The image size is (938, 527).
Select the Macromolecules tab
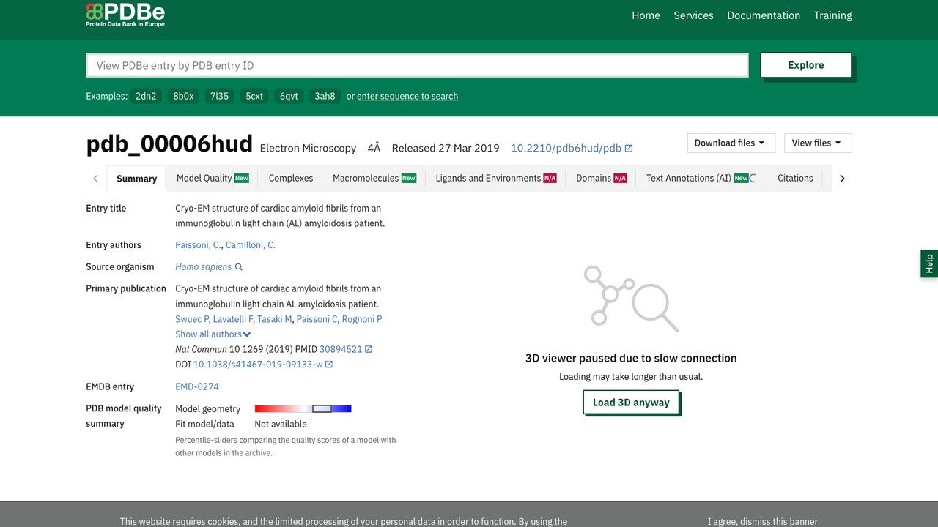[374, 178]
